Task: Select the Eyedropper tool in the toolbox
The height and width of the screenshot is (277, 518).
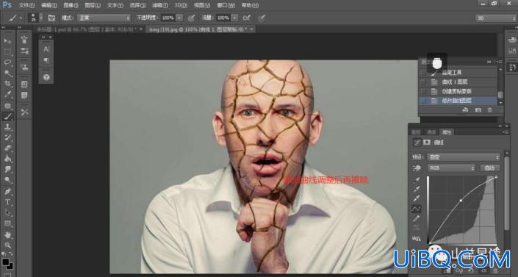Action: [7, 95]
